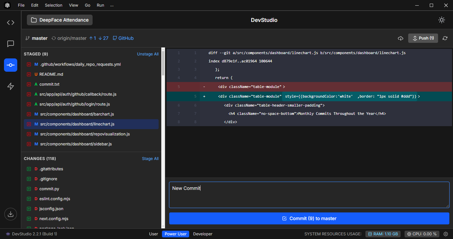The image size is (453, 239).
Task: Click the 1 commit ahead indicator
Action: click(93, 38)
